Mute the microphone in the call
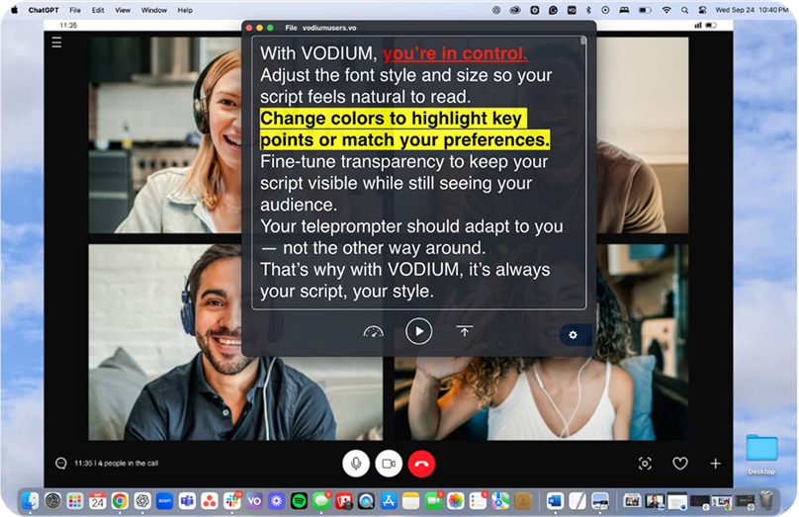This screenshot has height=517, width=799. pos(356,464)
